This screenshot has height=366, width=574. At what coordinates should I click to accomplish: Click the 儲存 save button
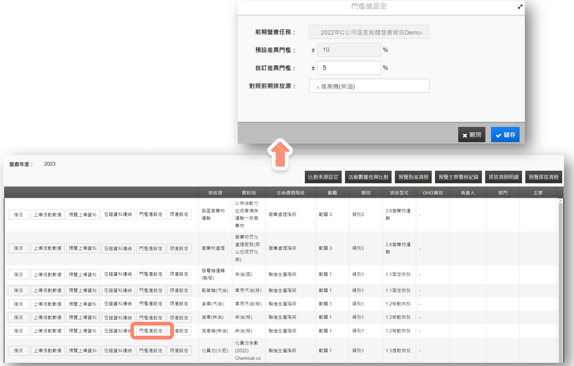click(x=505, y=135)
